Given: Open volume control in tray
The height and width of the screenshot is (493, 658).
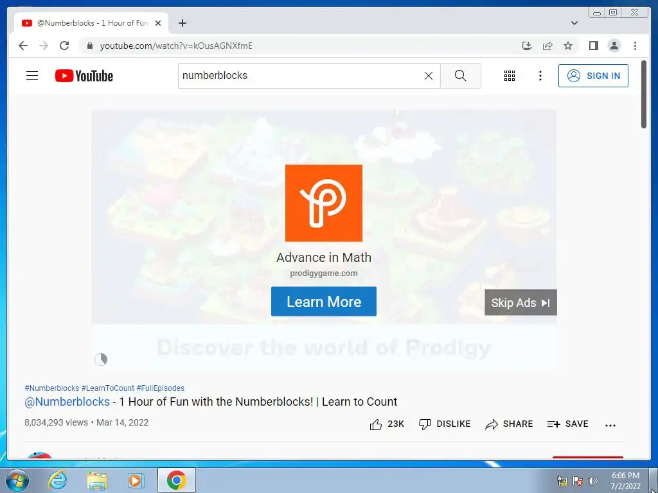Looking at the screenshot, I should pos(592,480).
